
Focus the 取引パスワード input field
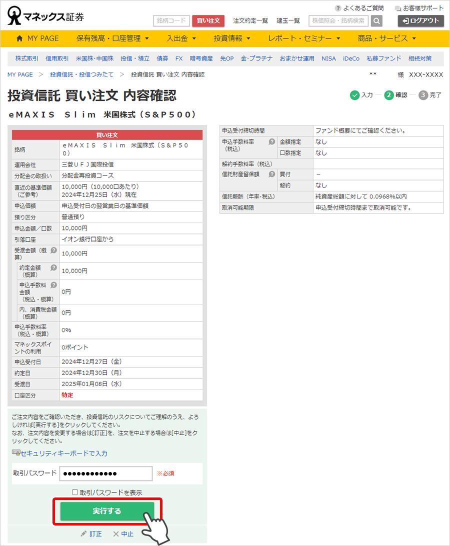click(106, 473)
